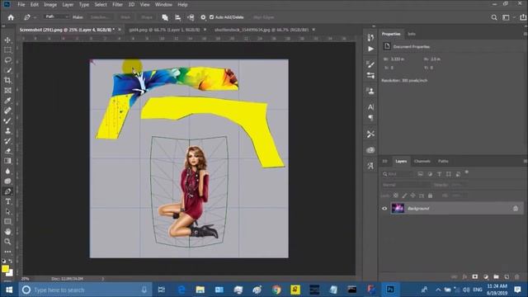This screenshot has width=528, height=297.
Task: Open the Properties panel flyout menu
Action: [525, 34]
